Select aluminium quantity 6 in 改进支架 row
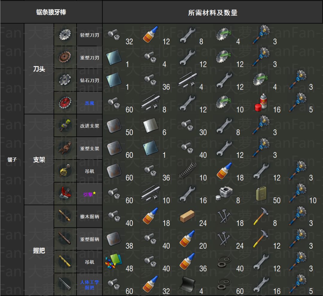 pyautogui.click(x=164, y=132)
